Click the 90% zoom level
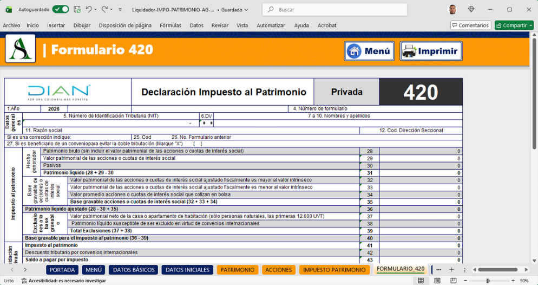 click(524, 281)
